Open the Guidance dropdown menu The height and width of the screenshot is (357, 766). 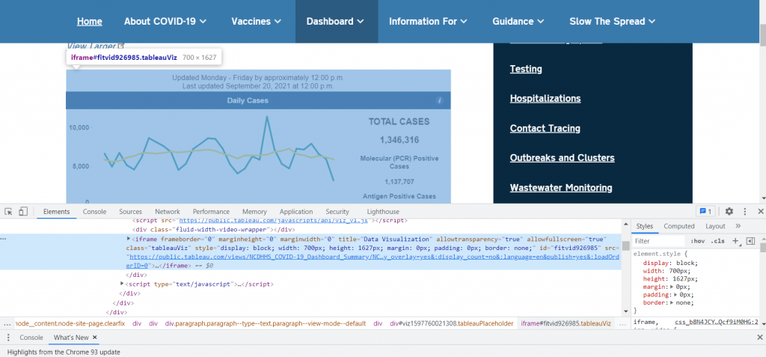click(x=518, y=22)
